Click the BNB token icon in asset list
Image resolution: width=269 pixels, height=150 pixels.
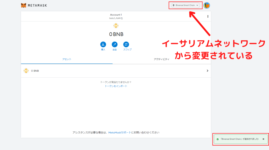[x=26, y=71]
